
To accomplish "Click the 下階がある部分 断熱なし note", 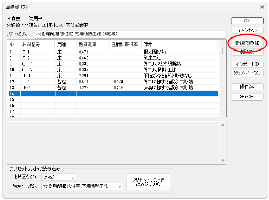I will [168, 76].
